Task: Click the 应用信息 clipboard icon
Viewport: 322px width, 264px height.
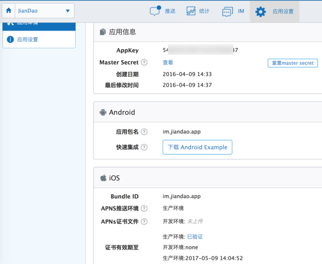Action: [x=103, y=32]
